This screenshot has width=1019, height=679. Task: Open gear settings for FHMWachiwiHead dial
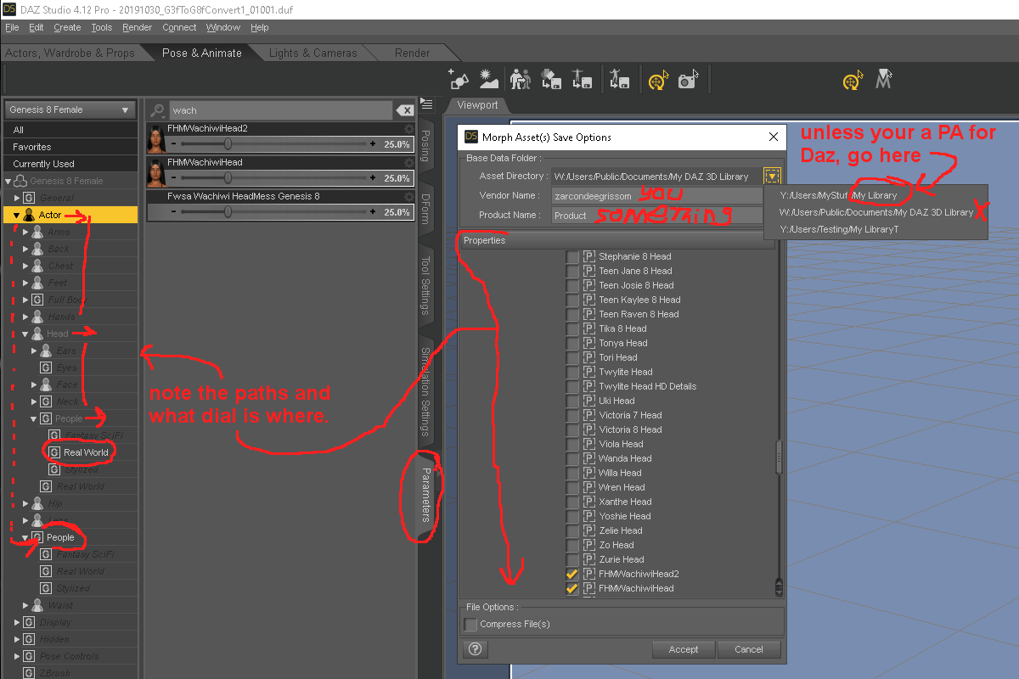(408, 163)
